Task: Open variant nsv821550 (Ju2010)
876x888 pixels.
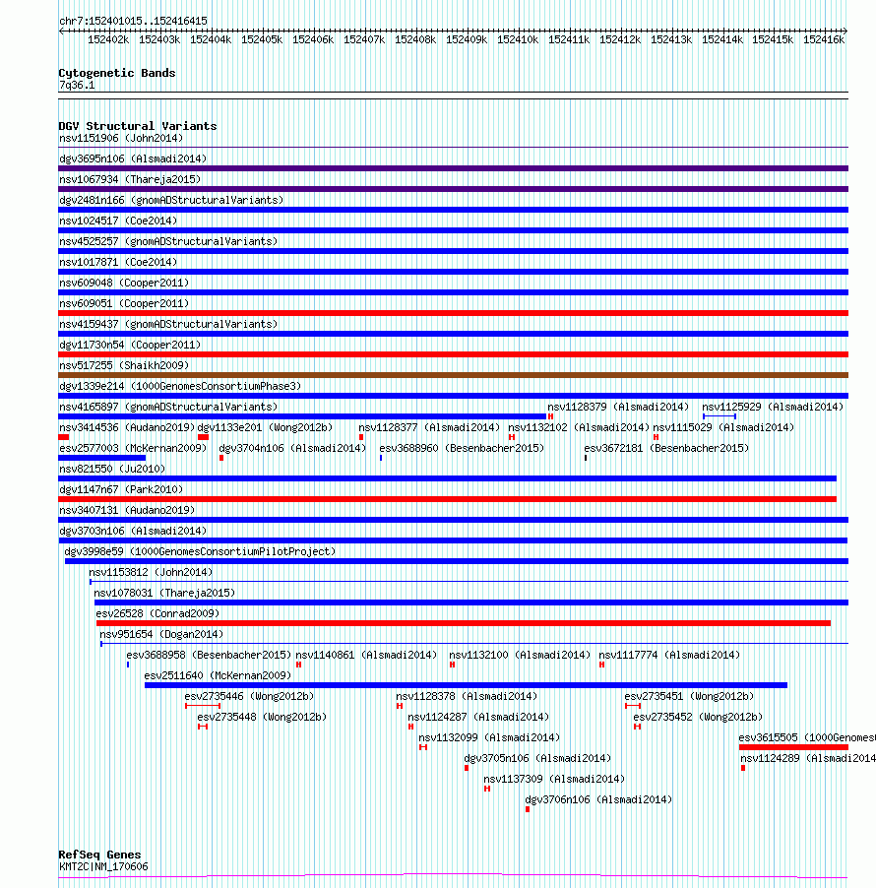Action: (112, 469)
